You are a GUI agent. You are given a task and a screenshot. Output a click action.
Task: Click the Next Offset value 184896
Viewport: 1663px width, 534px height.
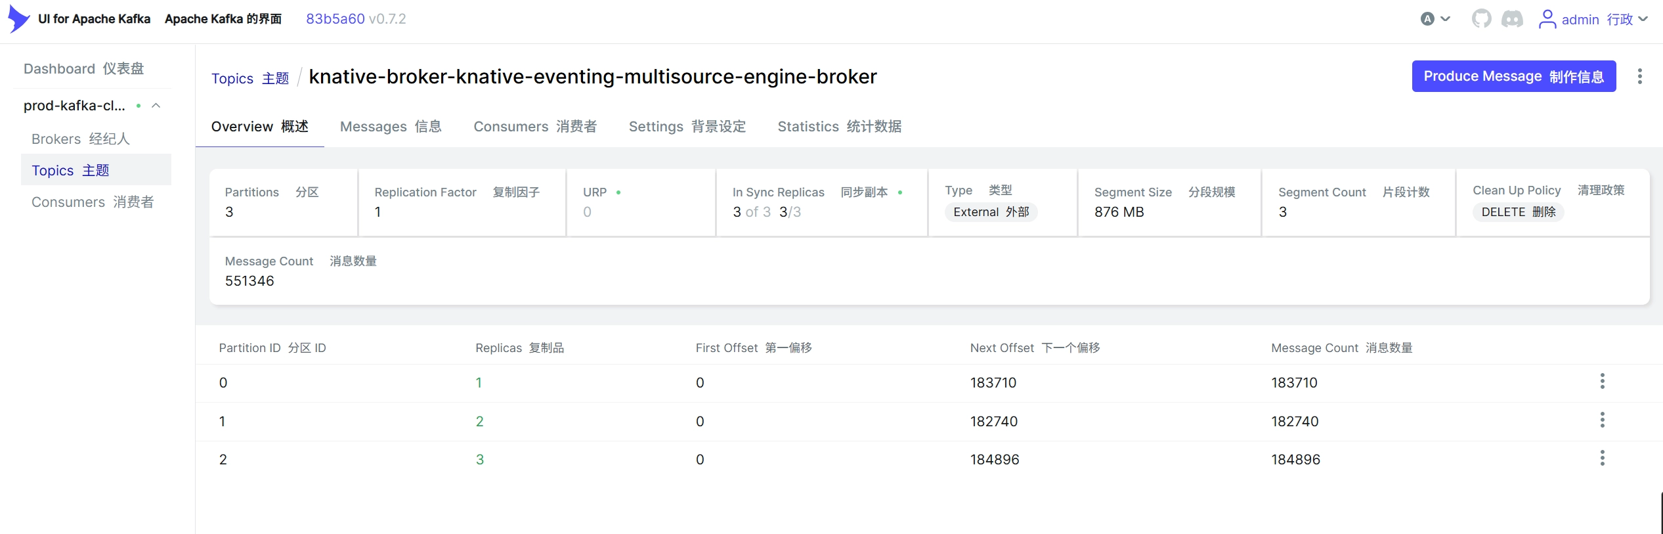[995, 459]
